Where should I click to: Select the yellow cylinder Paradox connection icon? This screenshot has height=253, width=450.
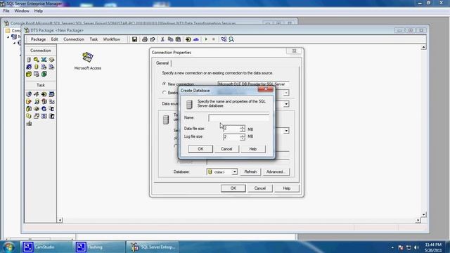point(36,67)
